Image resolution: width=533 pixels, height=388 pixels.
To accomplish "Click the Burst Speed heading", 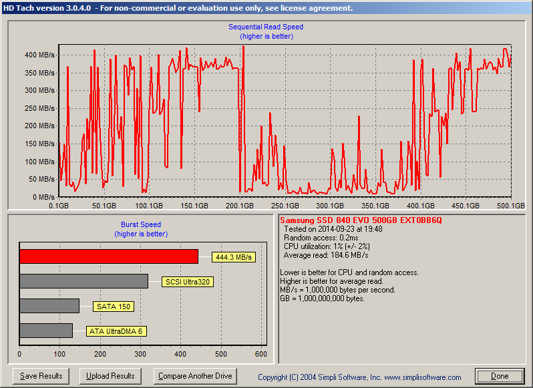I will [x=141, y=224].
